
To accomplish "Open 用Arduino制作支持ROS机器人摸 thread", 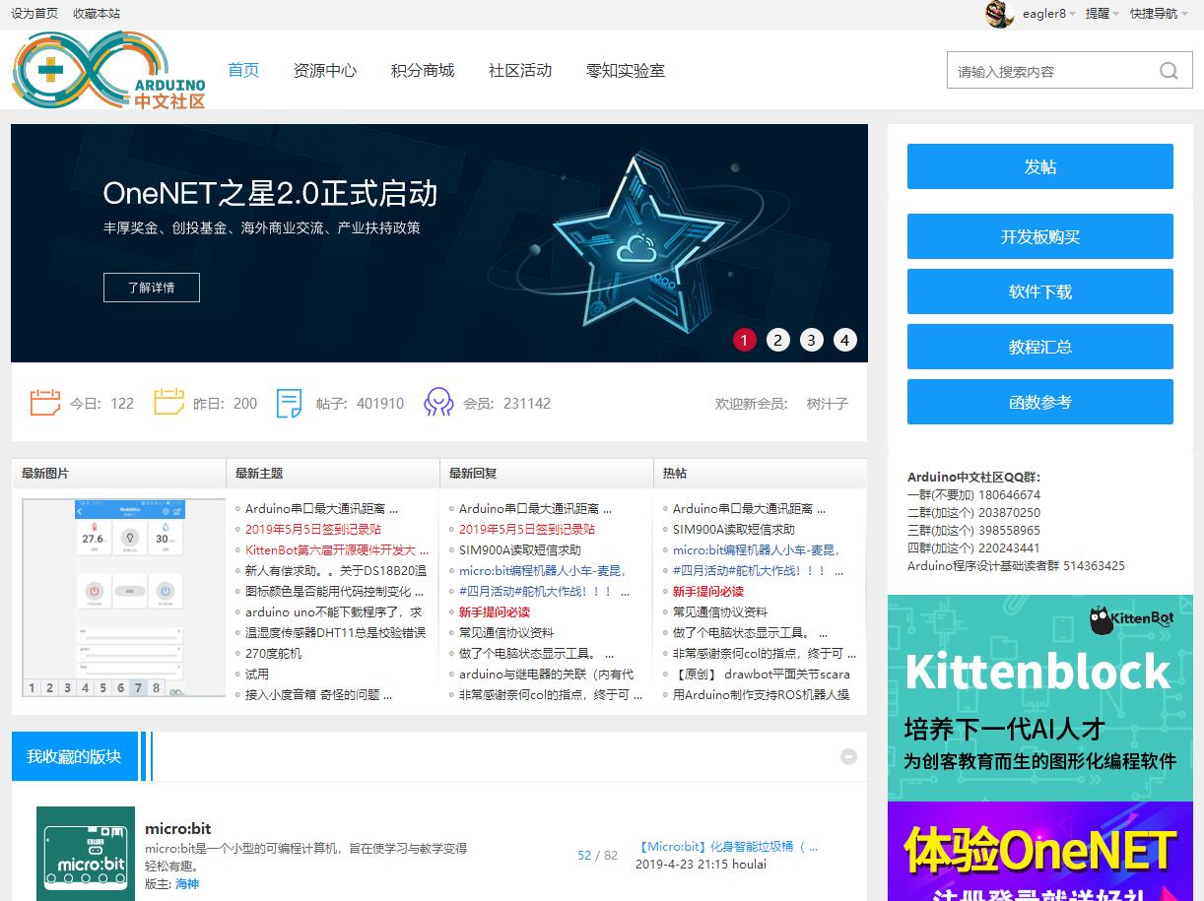I will [762, 694].
